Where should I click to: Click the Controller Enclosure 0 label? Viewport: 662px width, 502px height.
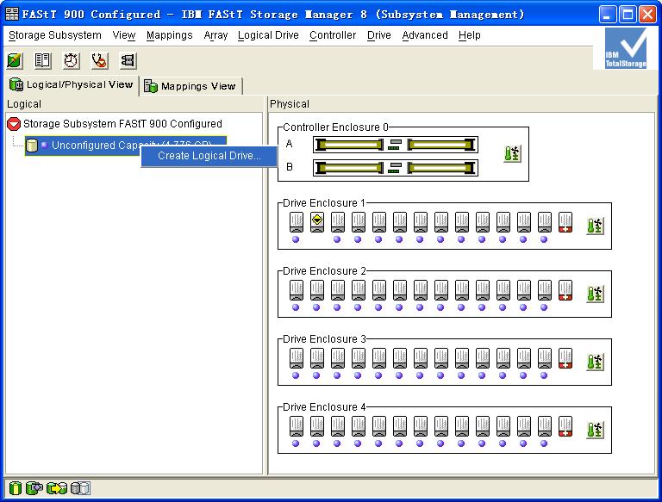[x=335, y=127]
